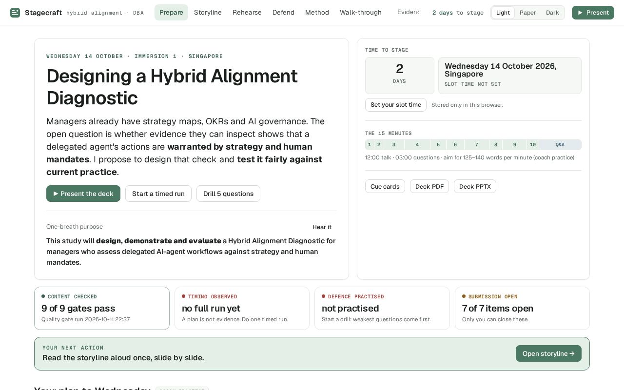Open the Defence Practised status card
This screenshot has height=390, width=624.
[382, 308]
